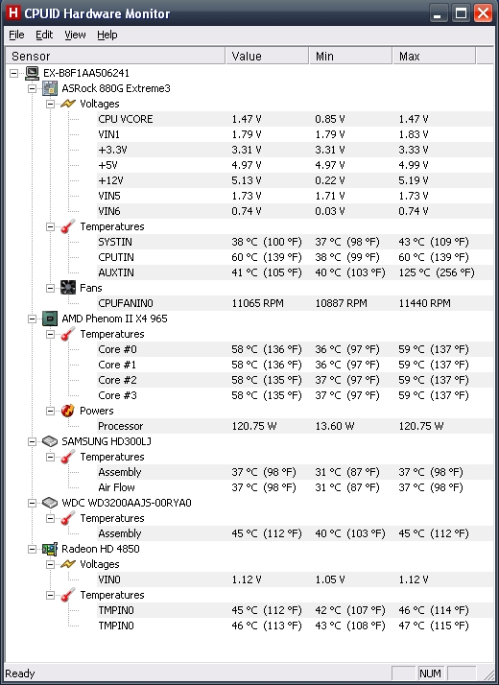Click the WDC WD3200AAJS drive icon
The height and width of the screenshot is (685, 499).
[50, 503]
